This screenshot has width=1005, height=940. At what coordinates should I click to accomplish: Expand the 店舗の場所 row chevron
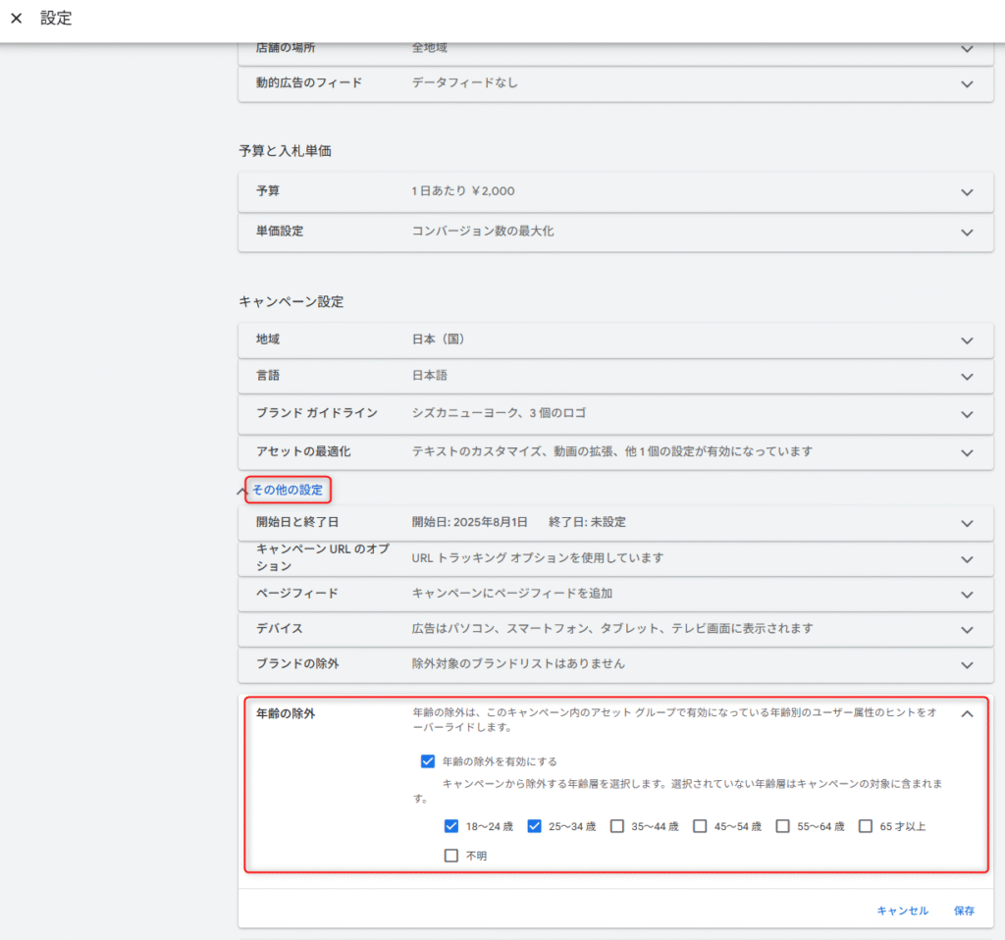(967, 49)
